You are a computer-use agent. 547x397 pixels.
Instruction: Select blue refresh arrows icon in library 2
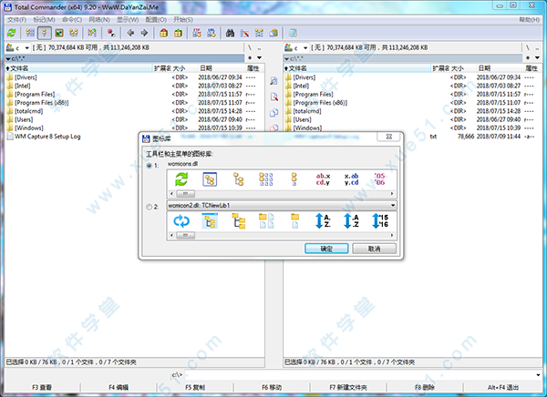click(181, 222)
